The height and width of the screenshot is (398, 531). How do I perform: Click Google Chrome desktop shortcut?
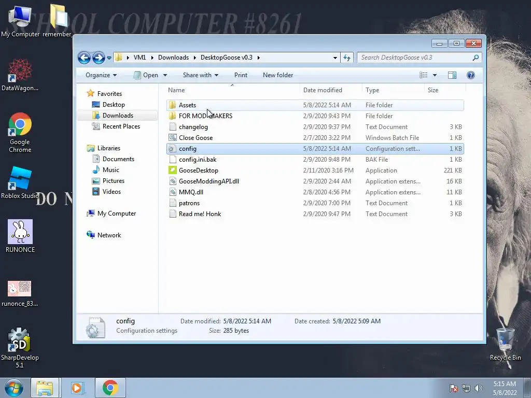20,133
